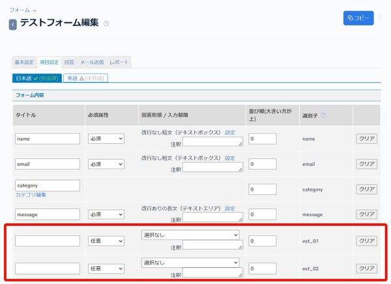Image resolution: width=391 pixels, height=284 pixels.
Task: Open the フォーム breadcrumb dropdown
Action: pos(23,10)
